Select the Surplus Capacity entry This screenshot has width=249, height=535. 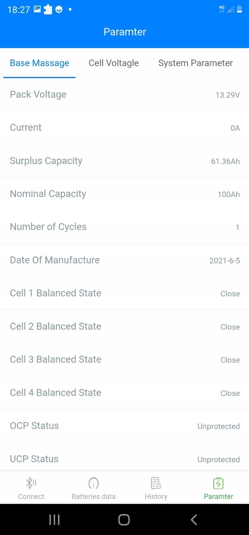tap(124, 161)
